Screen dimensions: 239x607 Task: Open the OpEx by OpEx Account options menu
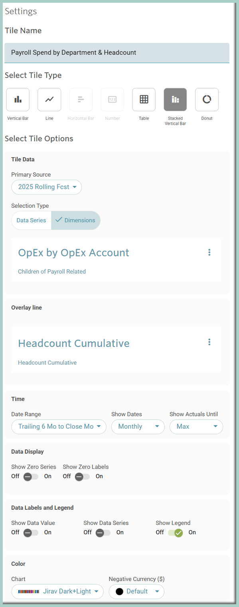click(209, 252)
